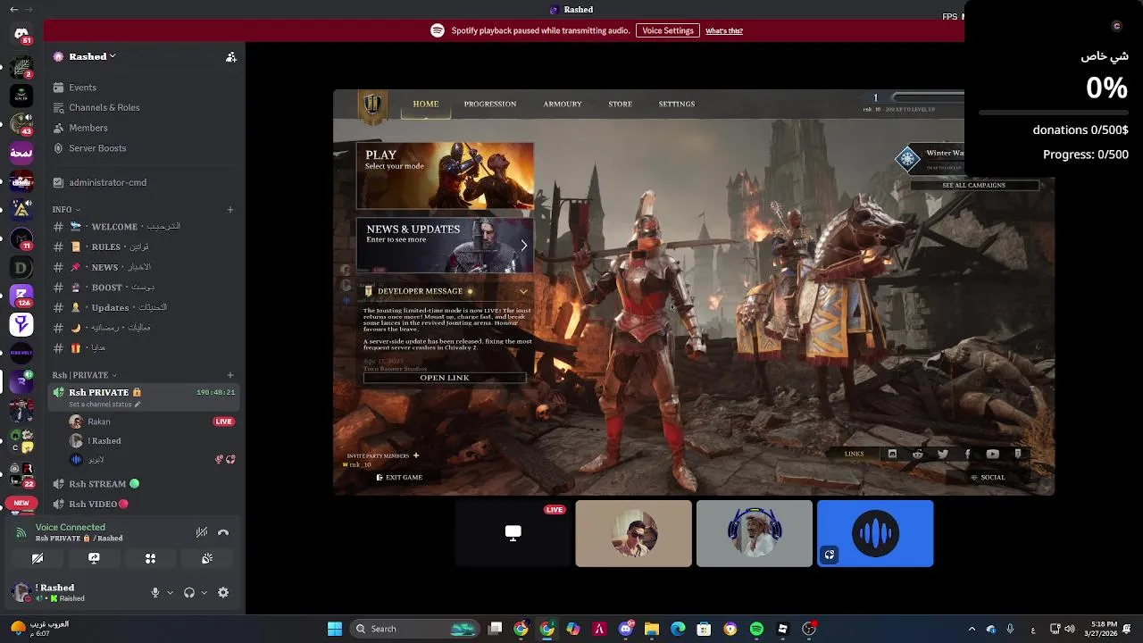1143x643 pixels.
Task: Select the PROGRESSION tab in game stream
Action: point(490,104)
